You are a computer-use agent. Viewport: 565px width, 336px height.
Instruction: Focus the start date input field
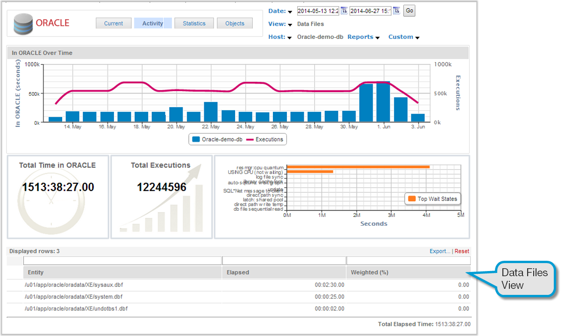pyautogui.click(x=318, y=11)
